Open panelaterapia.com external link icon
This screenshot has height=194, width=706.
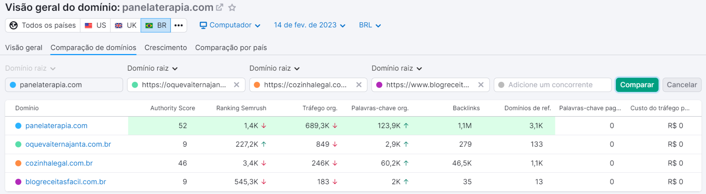click(x=219, y=7)
